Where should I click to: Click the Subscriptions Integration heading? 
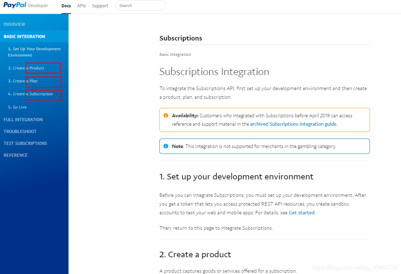click(214, 72)
